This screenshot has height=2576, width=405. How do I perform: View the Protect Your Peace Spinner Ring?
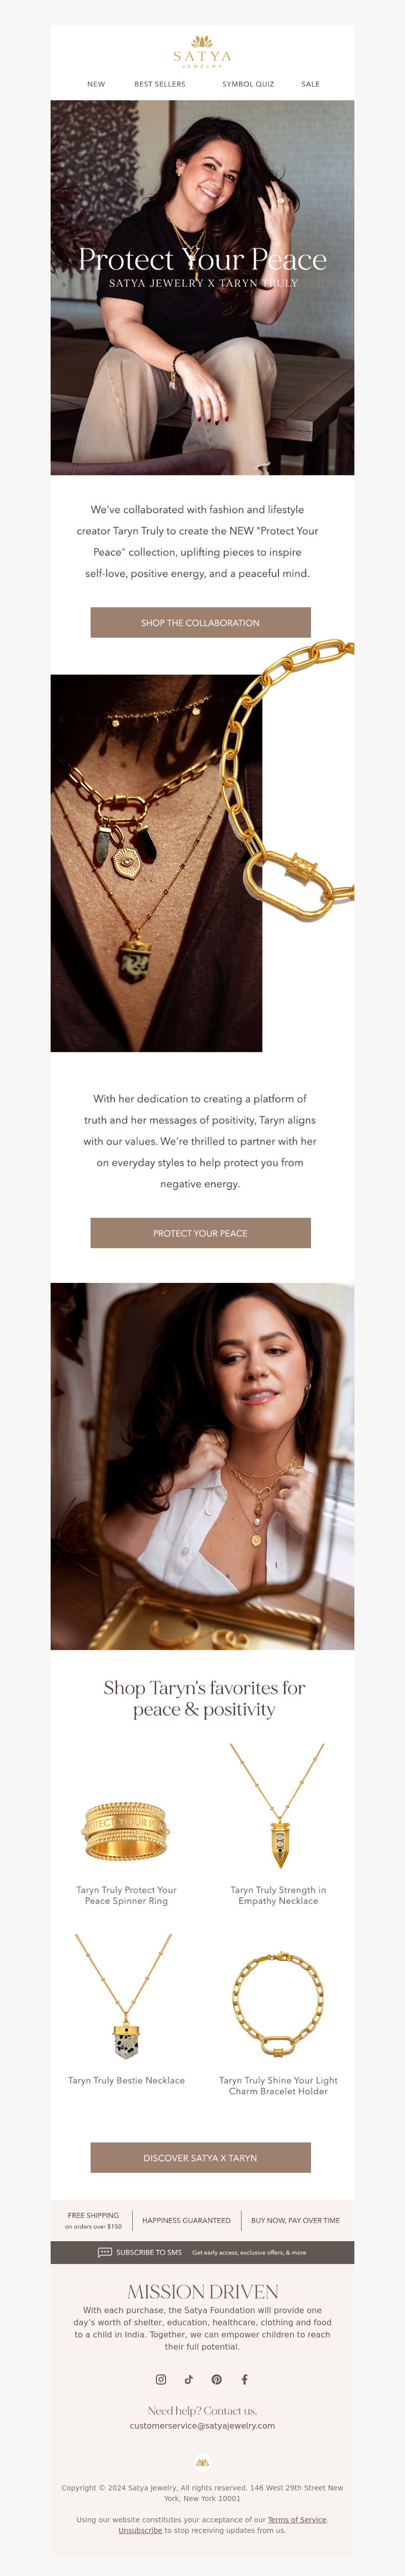(126, 1831)
